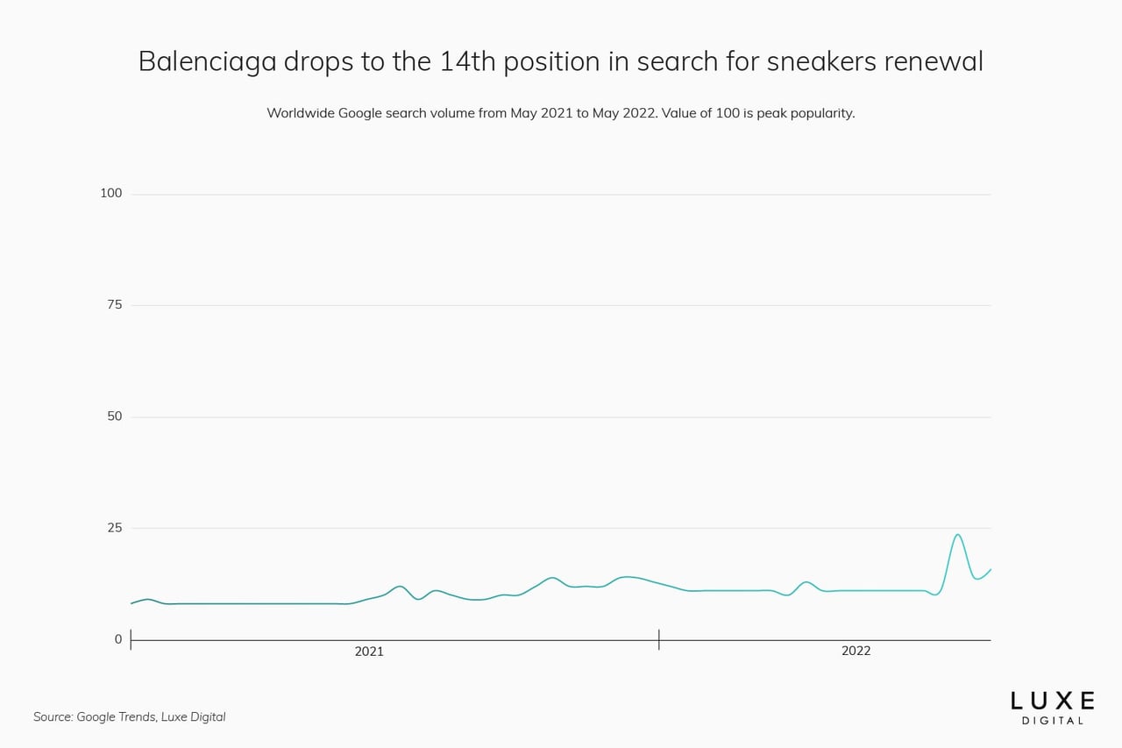Click the Source: Google Trends, Luxe Digital text

click(130, 716)
